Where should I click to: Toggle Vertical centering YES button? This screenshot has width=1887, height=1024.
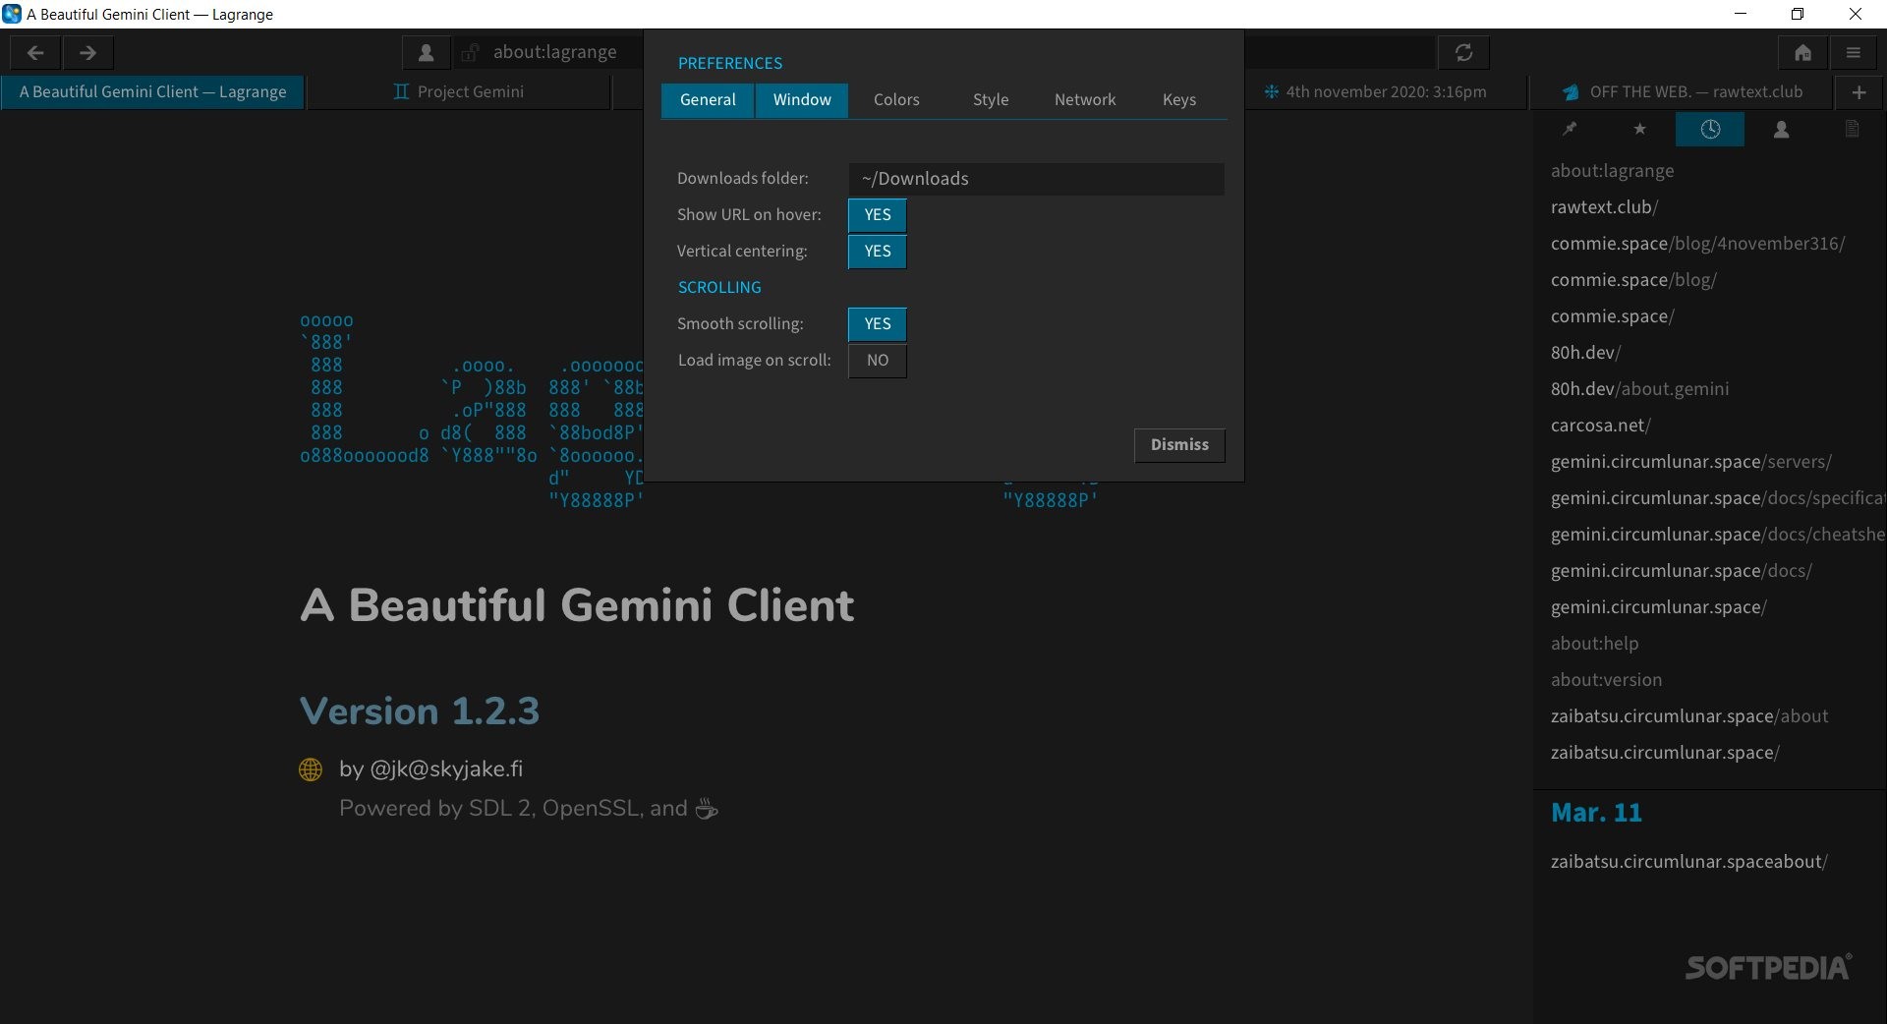click(x=878, y=252)
